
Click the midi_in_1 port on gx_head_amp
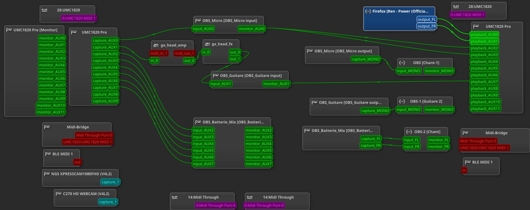tap(159, 53)
